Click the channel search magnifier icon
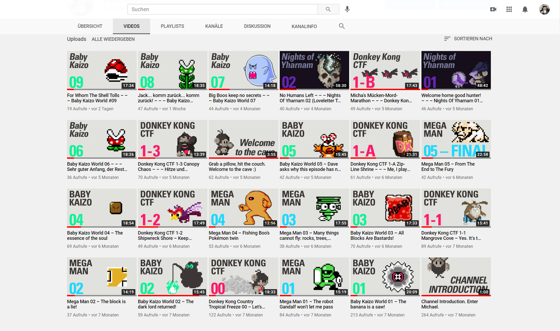Image resolution: width=560 pixels, height=331 pixels. pos(342,26)
